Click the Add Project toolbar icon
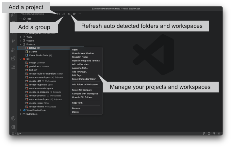The height and width of the screenshot is (148, 232). click(x=58, y=14)
